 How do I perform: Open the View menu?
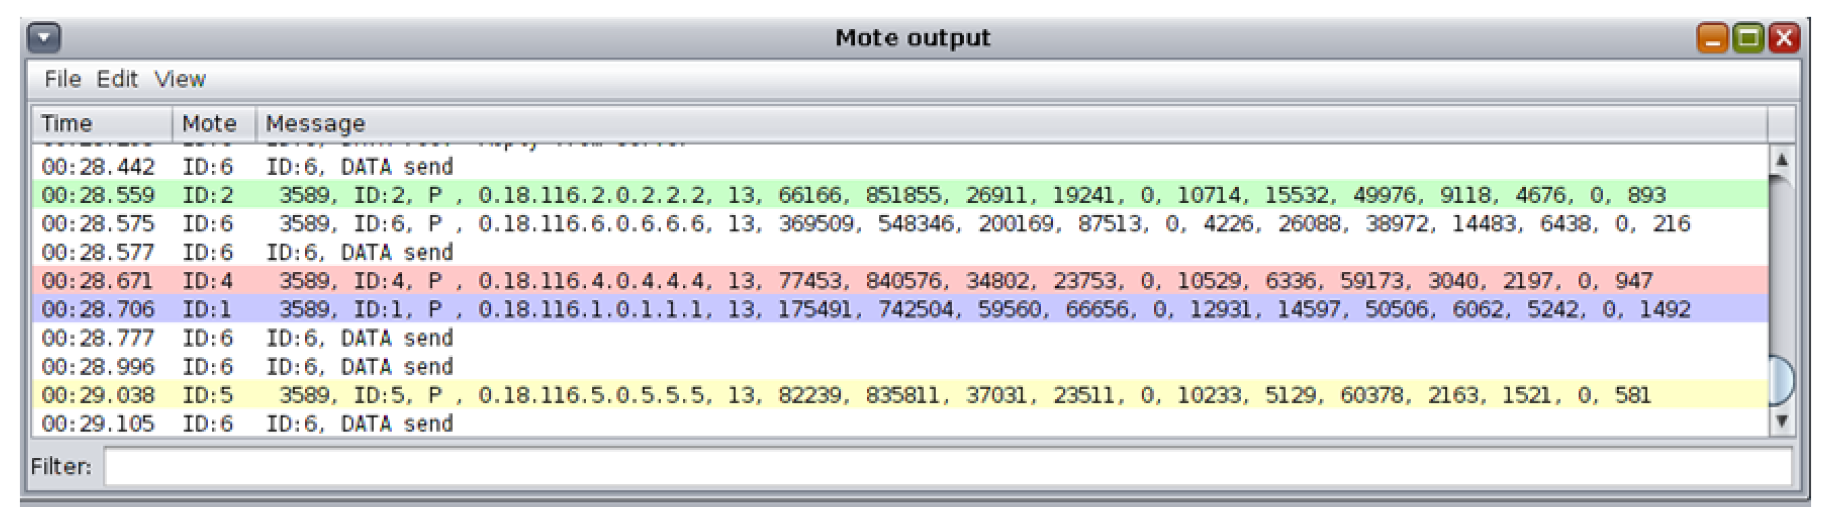(180, 79)
